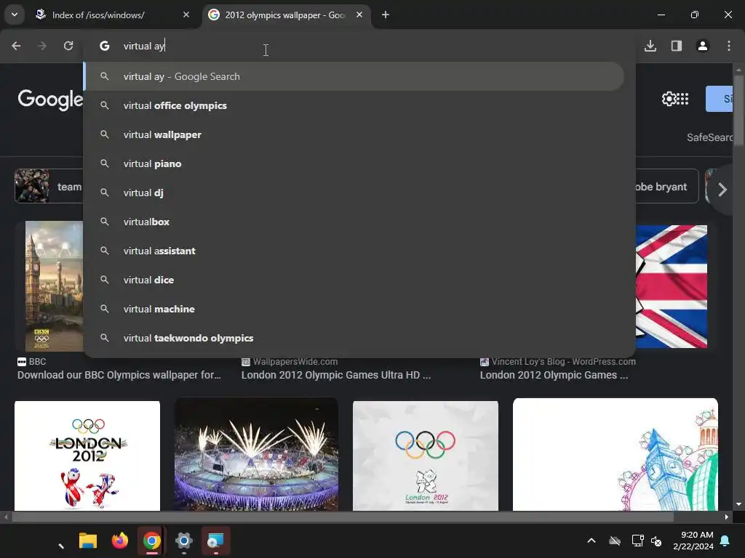Open a new tab with plus button

(386, 15)
